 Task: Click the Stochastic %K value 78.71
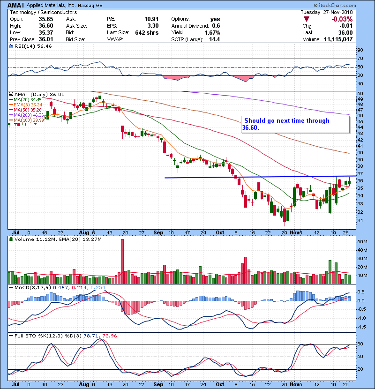(90, 336)
